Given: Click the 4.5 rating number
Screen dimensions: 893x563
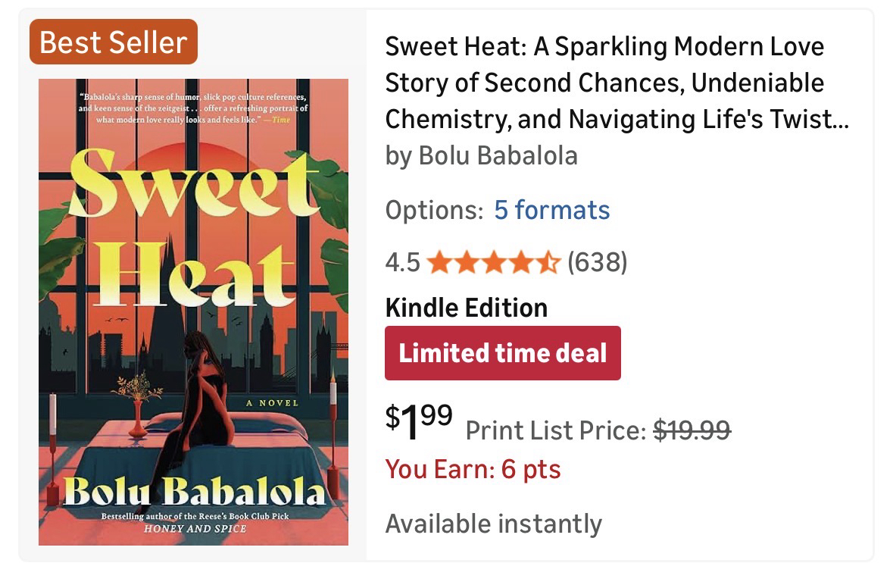Looking at the screenshot, I should point(402,262).
